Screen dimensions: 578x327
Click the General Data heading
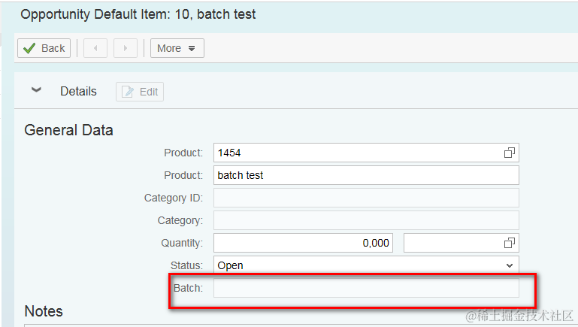[x=68, y=130]
